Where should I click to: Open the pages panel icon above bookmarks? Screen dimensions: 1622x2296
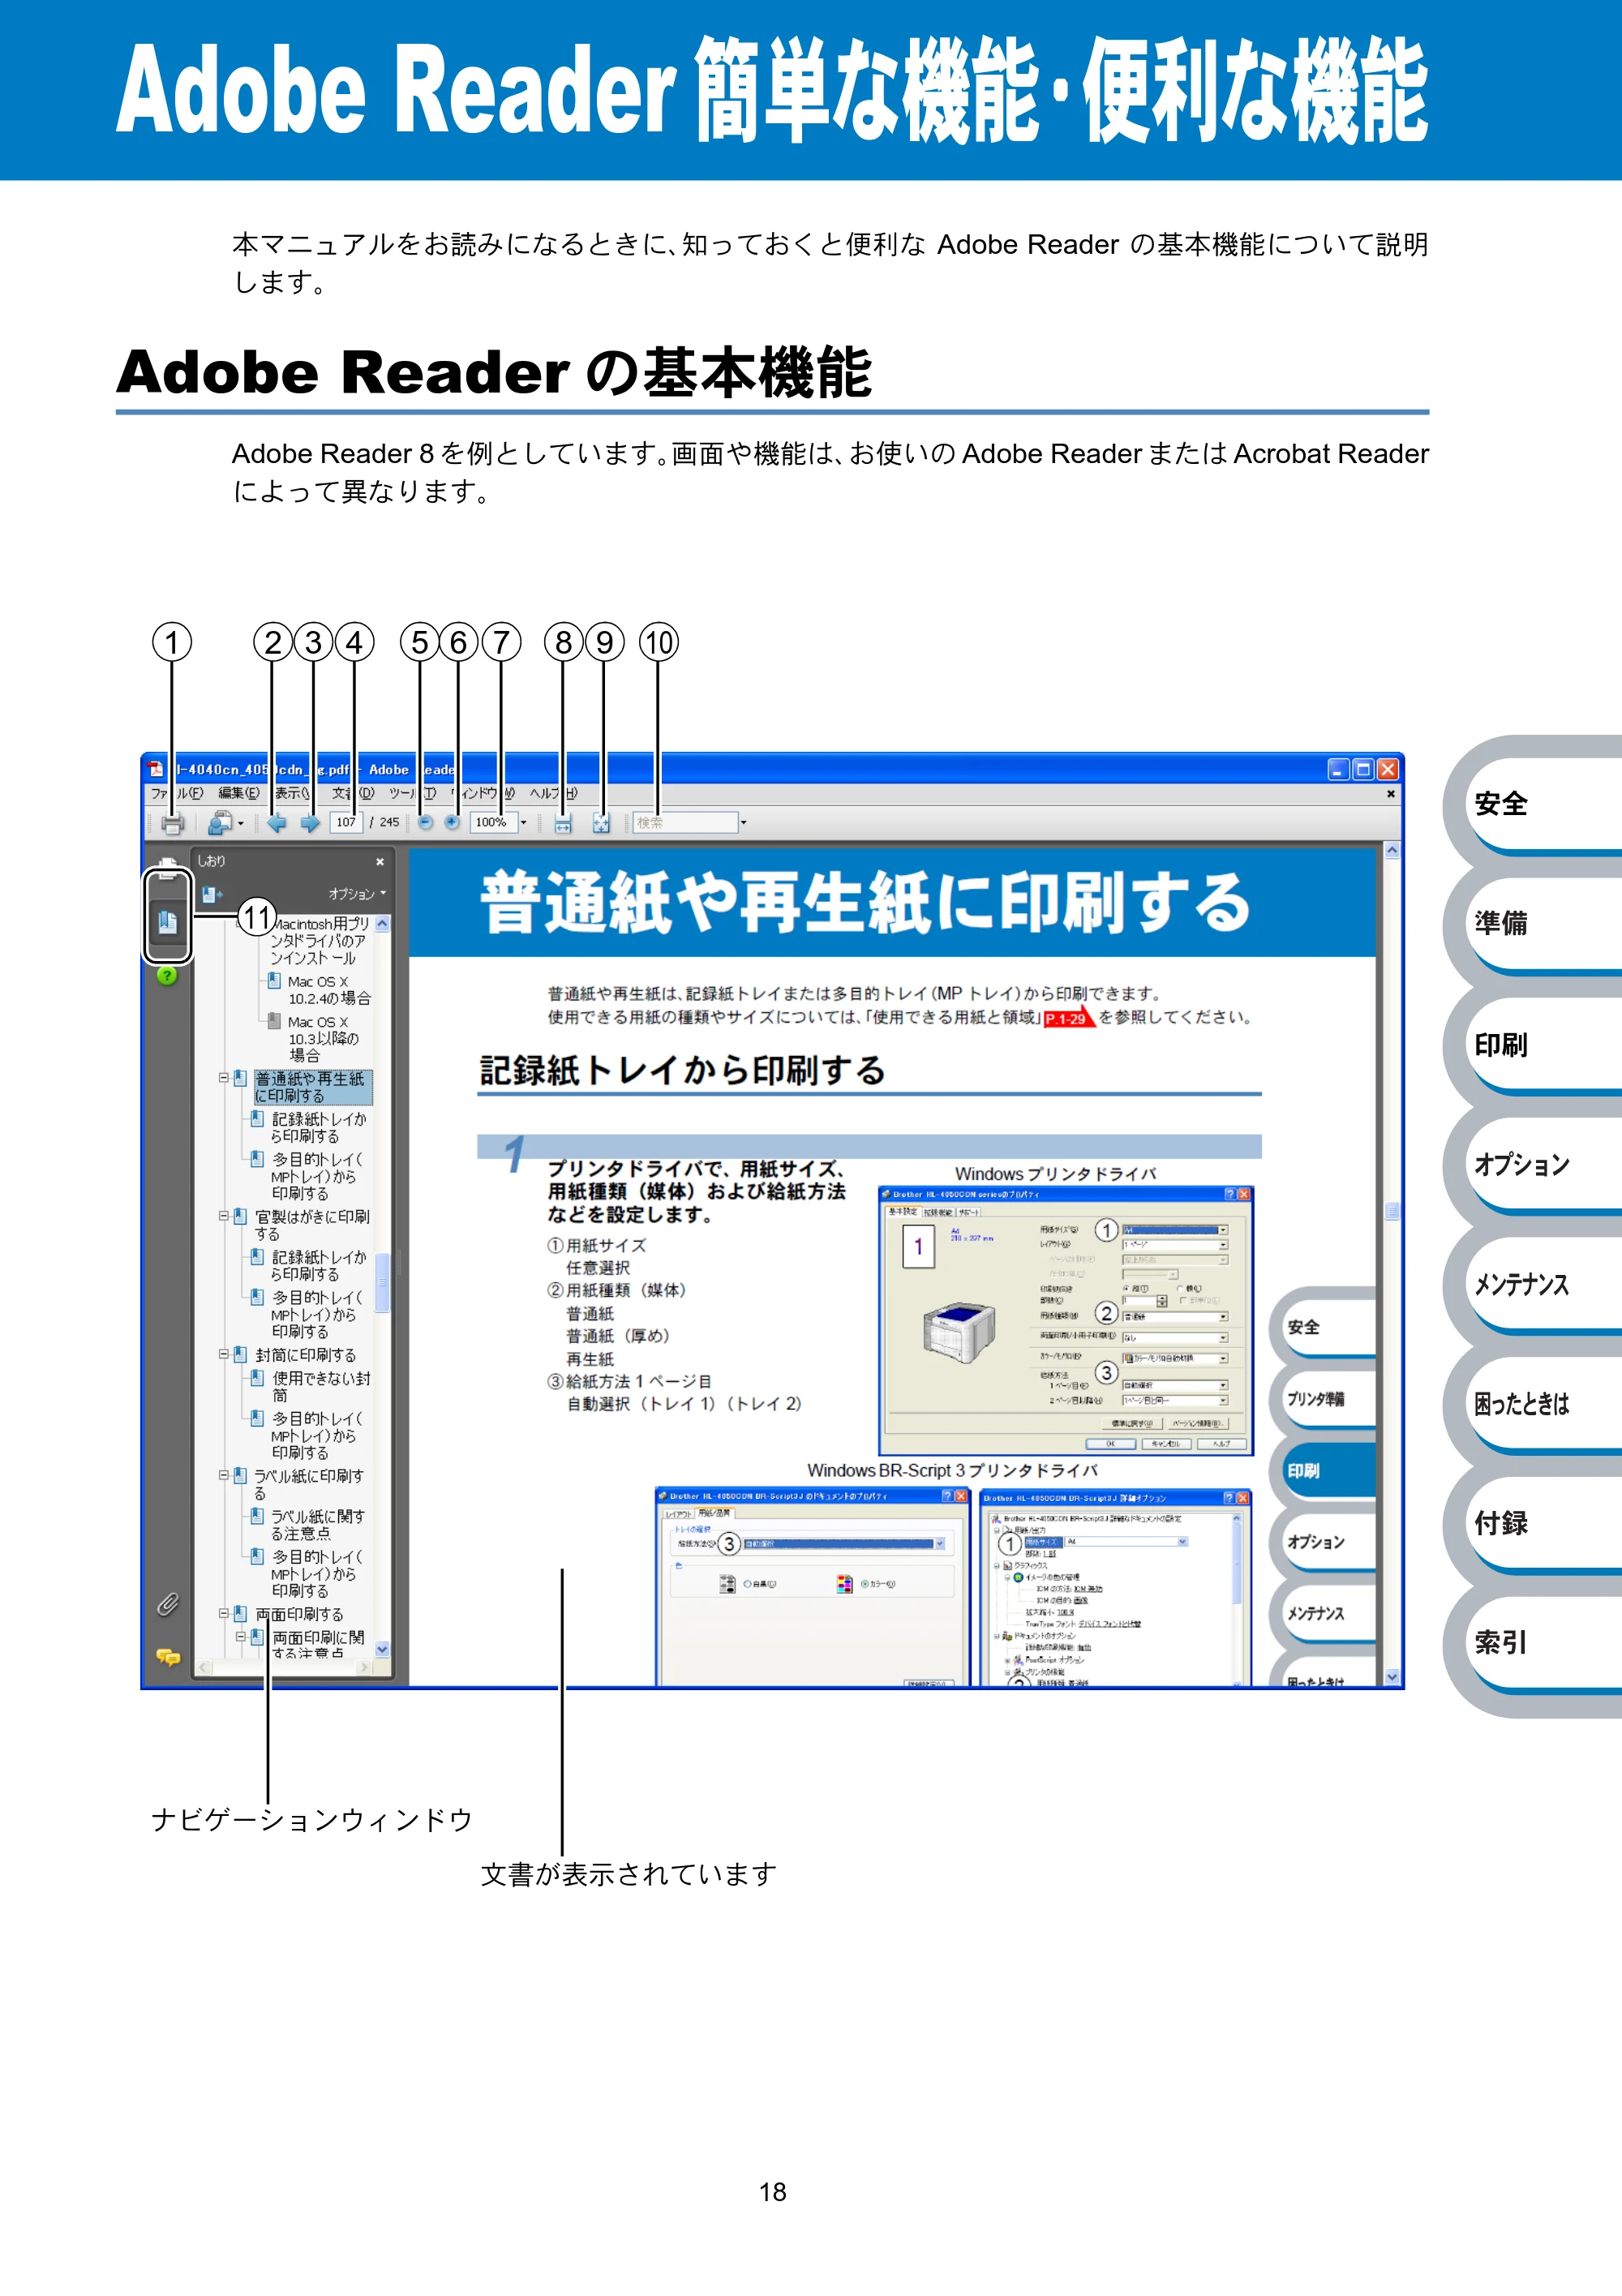click(168, 868)
